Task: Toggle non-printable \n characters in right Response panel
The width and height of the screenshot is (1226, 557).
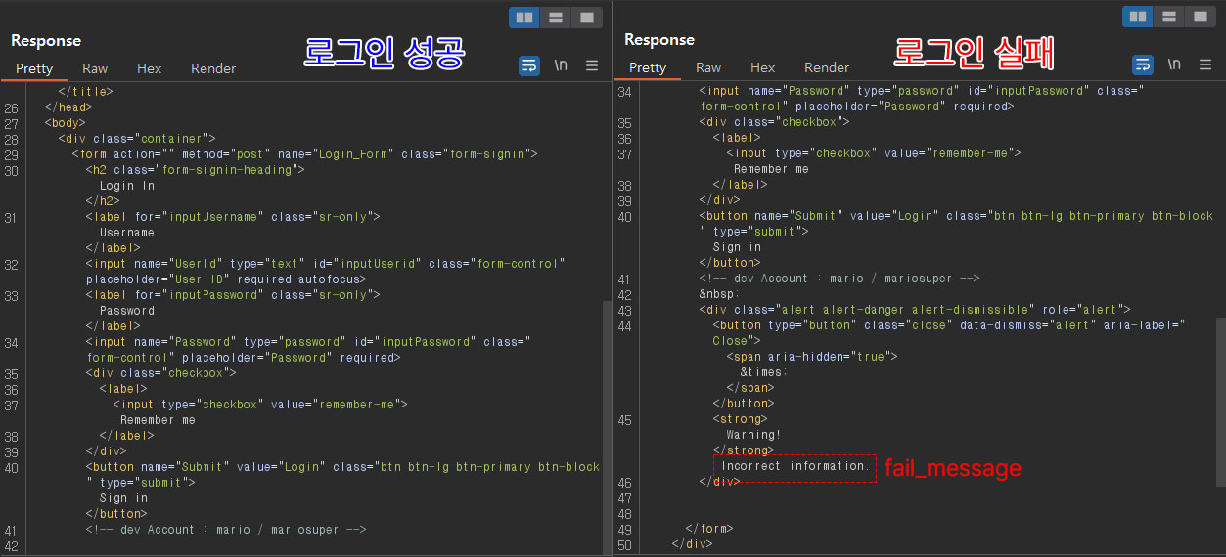Action: click(x=1174, y=64)
